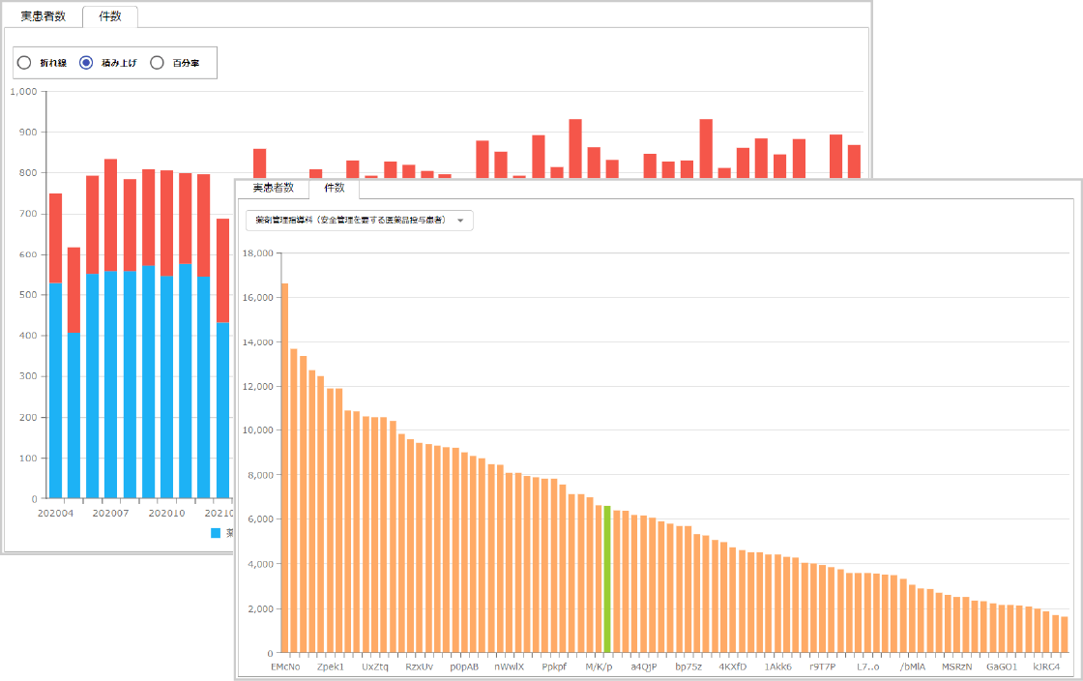The height and width of the screenshot is (681, 1083).
Task: Click the RzxUv axis label
Action: (420, 667)
